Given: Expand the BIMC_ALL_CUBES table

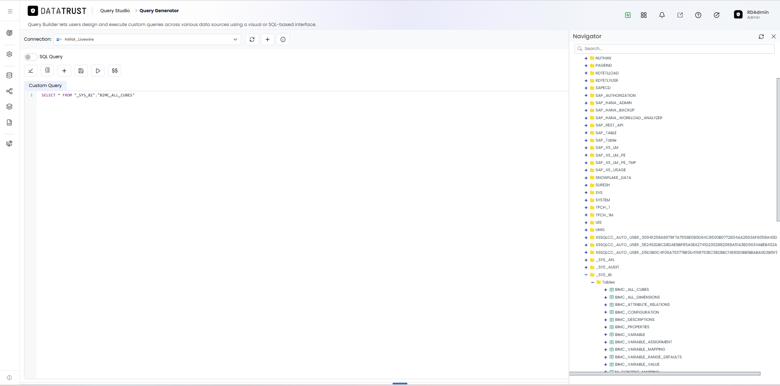Looking at the screenshot, I should 605,290.
